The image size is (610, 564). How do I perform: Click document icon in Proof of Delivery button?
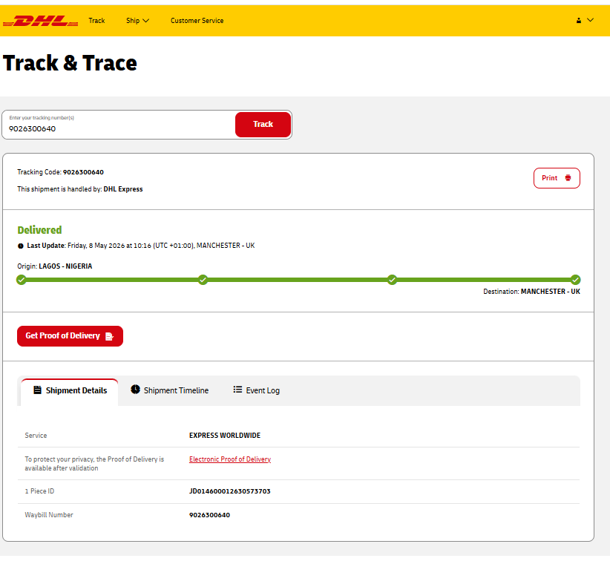[x=109, y=336]
